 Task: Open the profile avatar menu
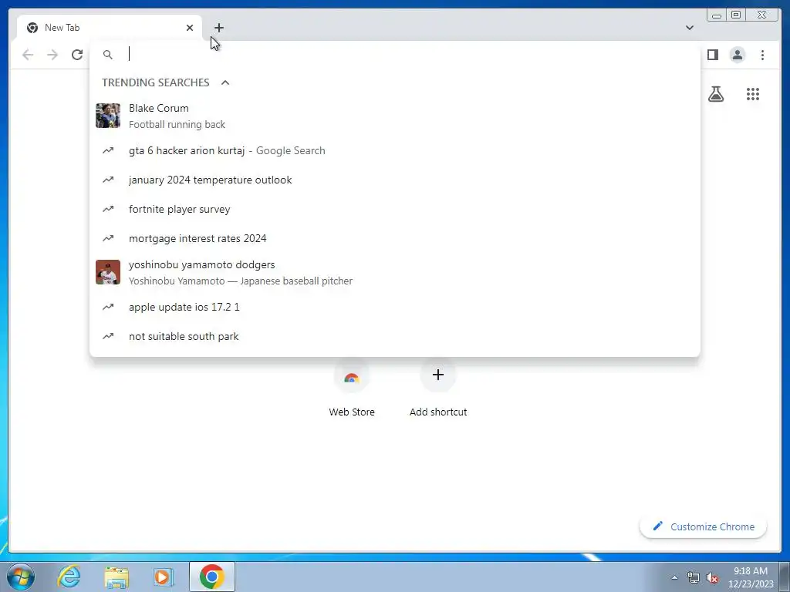pyautogui.click(x=737, y=55)
